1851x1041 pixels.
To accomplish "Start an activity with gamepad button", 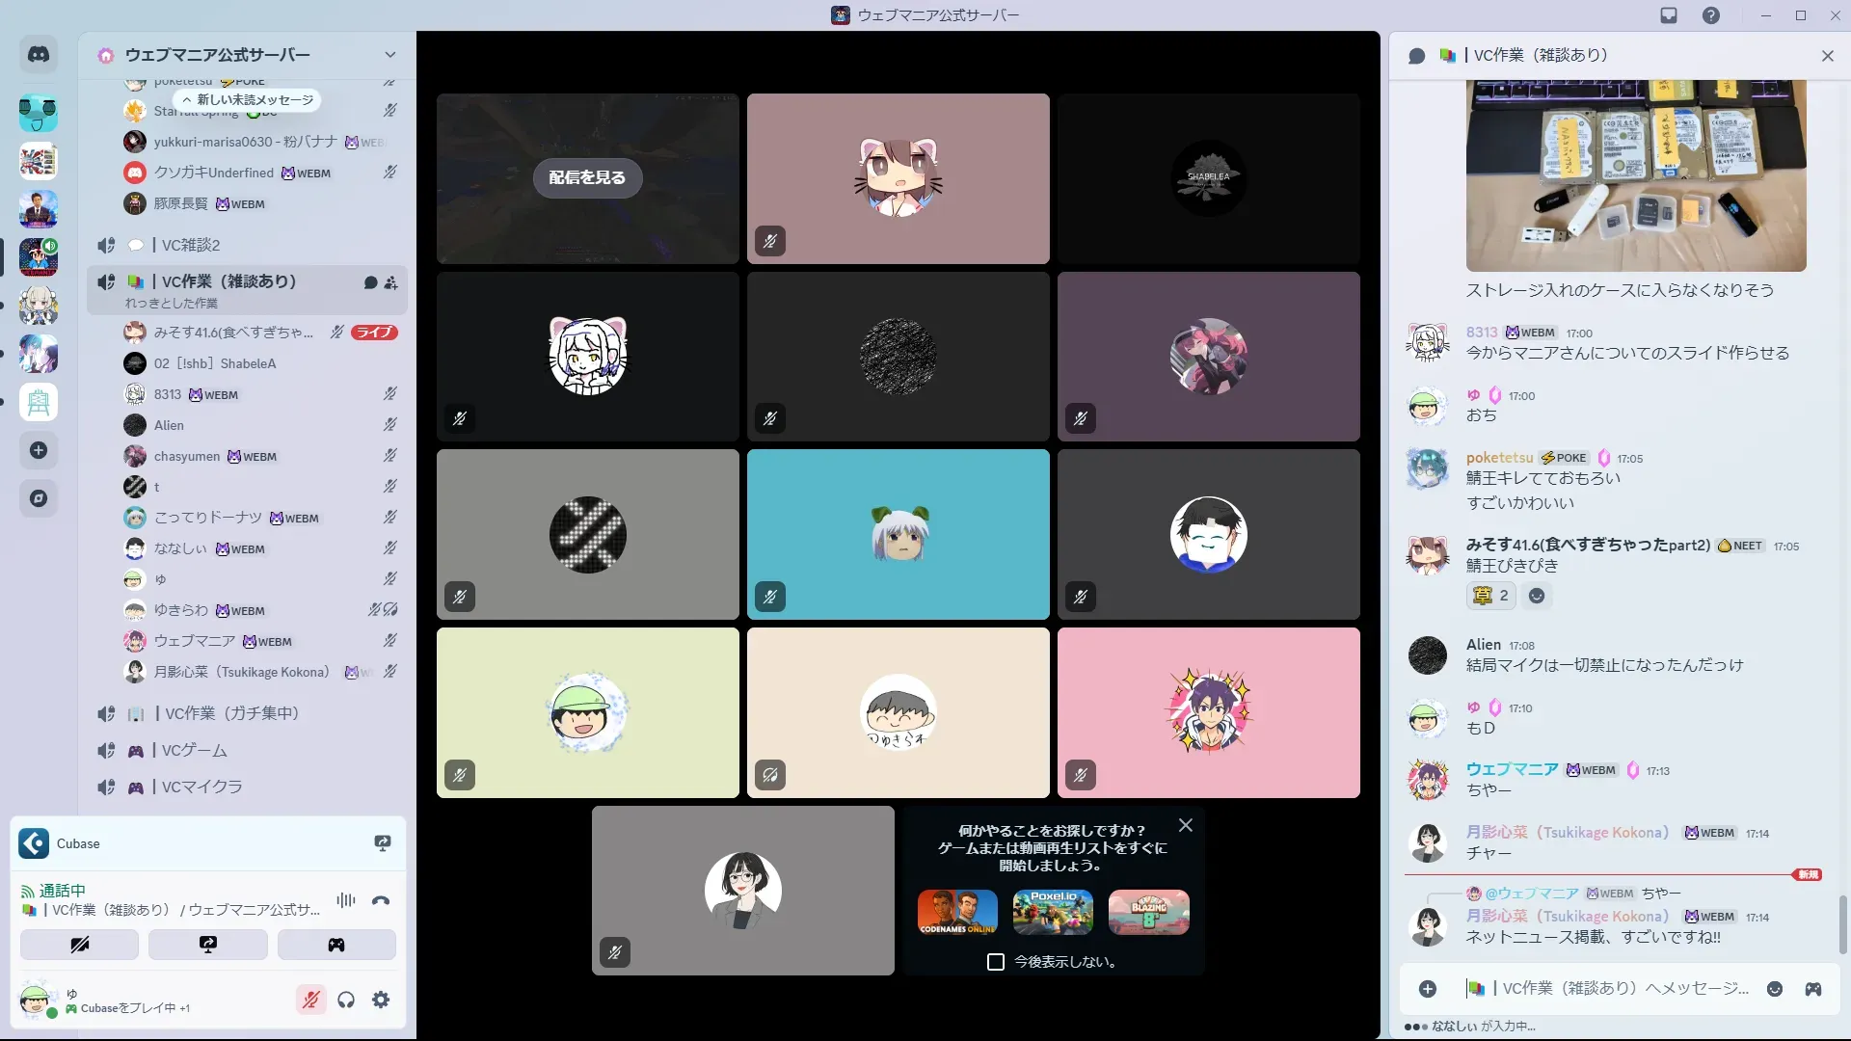I will (335, 945).
